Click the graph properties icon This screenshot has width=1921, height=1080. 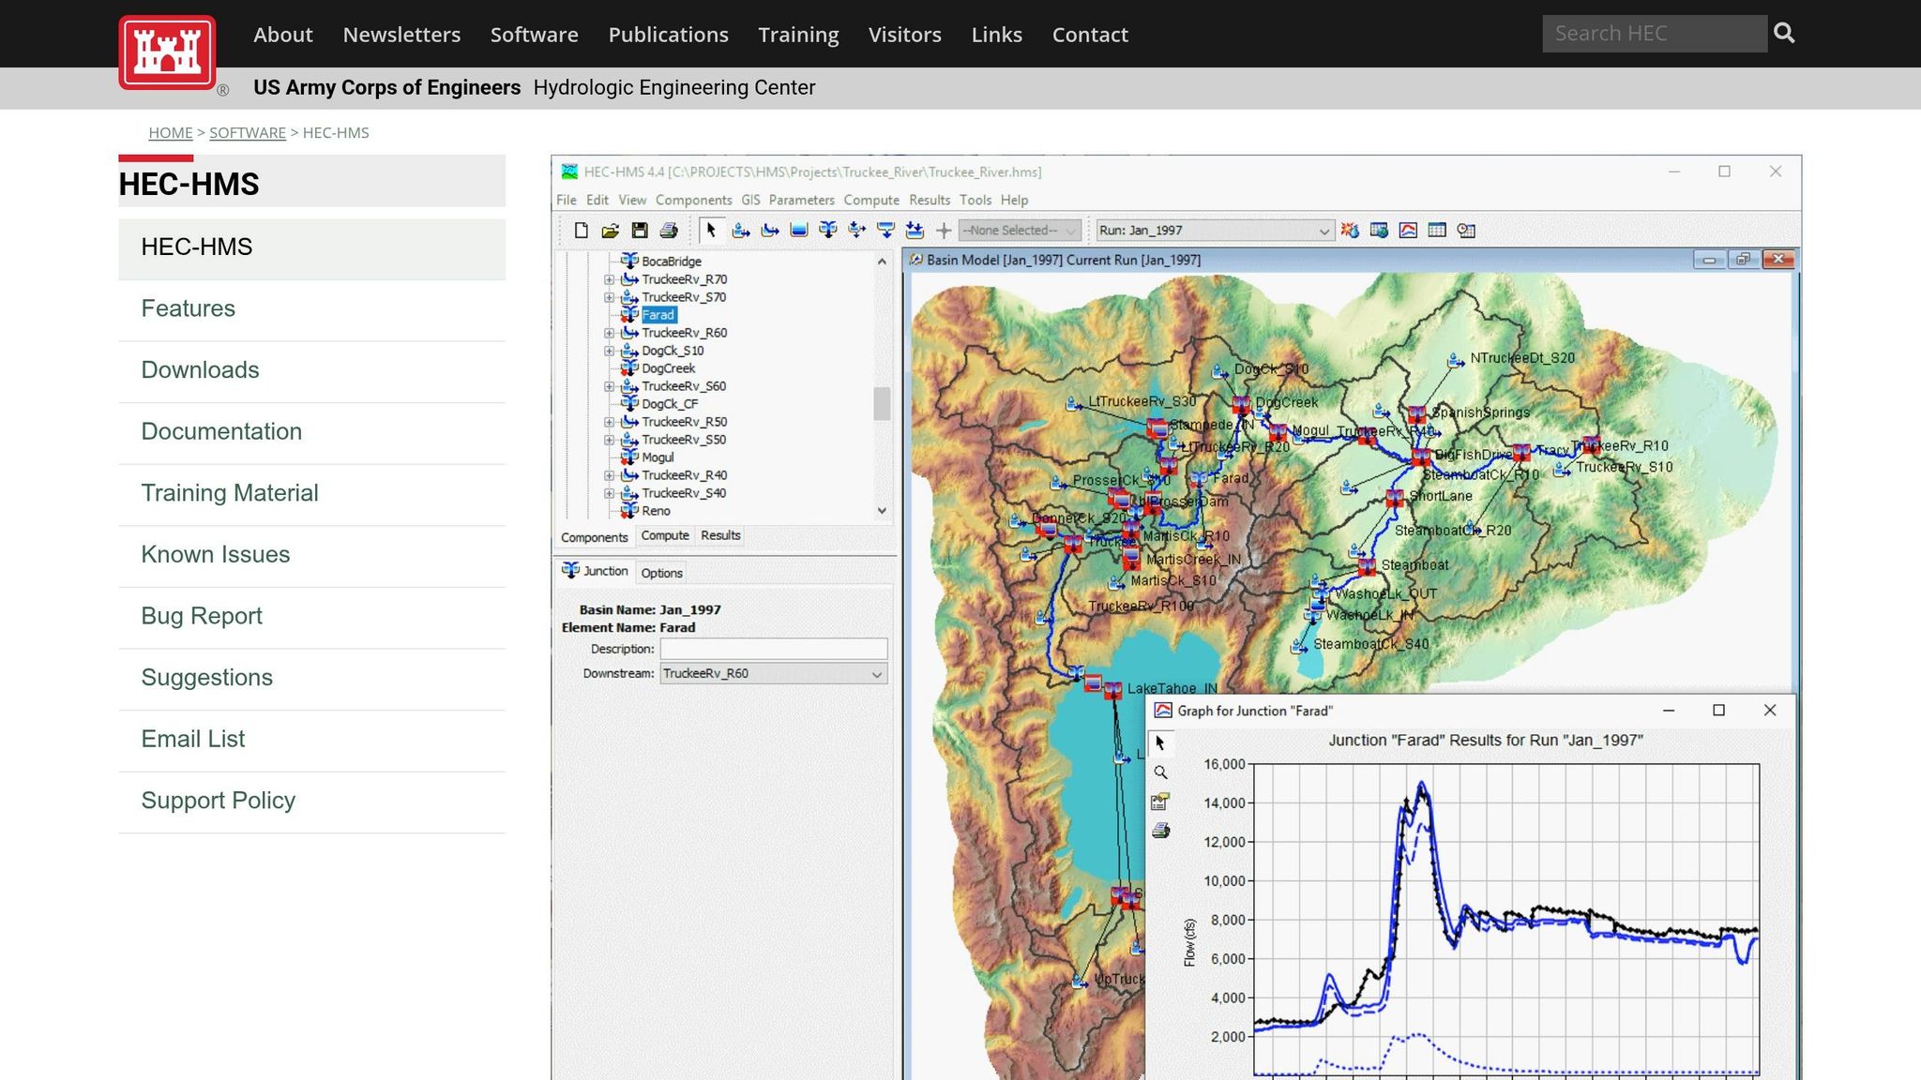coord(1160,802)
